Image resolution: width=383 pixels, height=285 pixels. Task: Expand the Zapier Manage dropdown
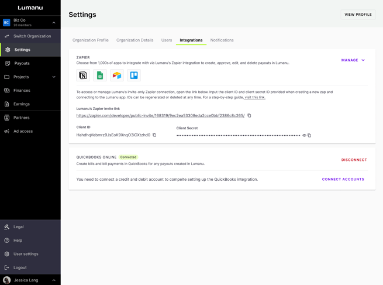pos(353,60)
